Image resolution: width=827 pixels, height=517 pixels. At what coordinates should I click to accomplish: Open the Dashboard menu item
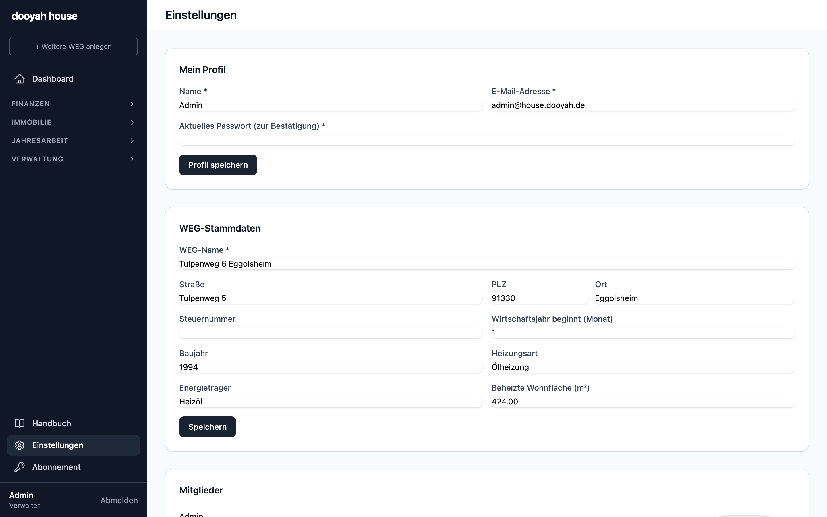point(74,79)
